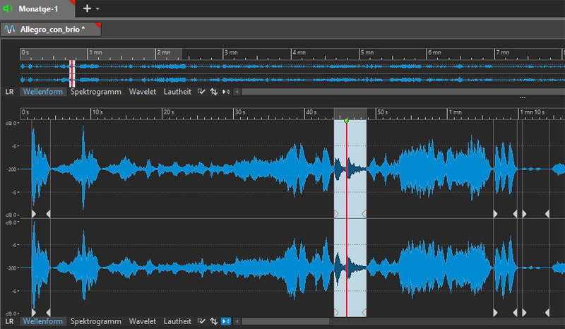Toggle the sync icon in the upper toolbar
Image resolution: width=565 pixels, height=329 pixels.
(x=225, y=92)
